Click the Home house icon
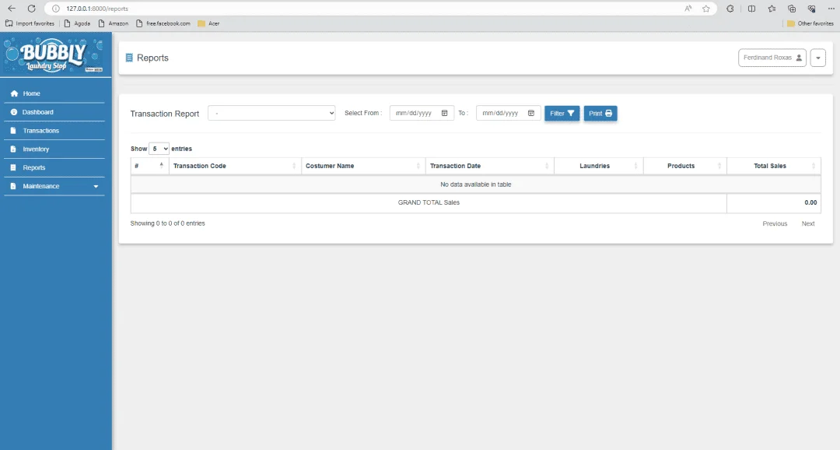This screenshot has width=840, height=450. (x=14, y=93)
